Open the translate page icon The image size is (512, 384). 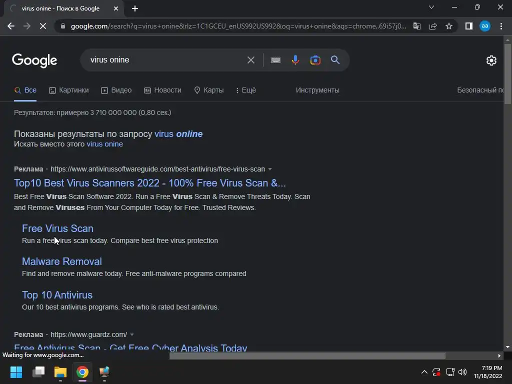tap(417, 26)
